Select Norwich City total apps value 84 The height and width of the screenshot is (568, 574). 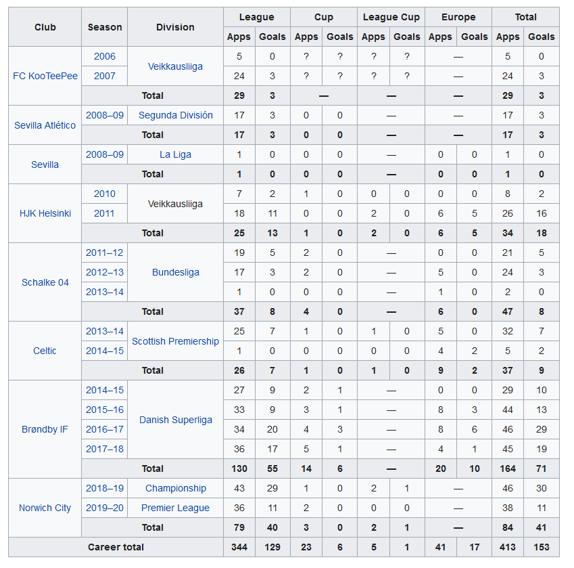[x=508, y=527]
